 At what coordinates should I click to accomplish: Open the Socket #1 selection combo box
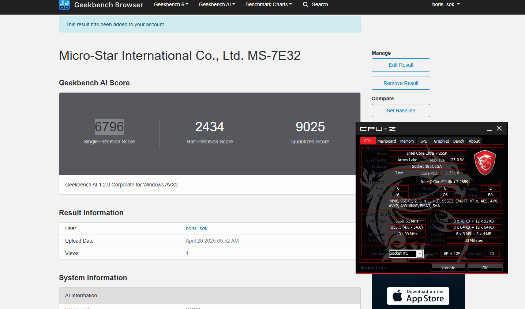click(x=406, y=254)
